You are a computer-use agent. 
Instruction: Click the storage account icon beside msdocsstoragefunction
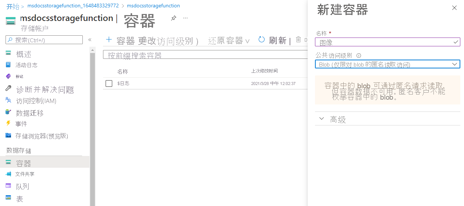pyautogui.click(x=11, y=21)
